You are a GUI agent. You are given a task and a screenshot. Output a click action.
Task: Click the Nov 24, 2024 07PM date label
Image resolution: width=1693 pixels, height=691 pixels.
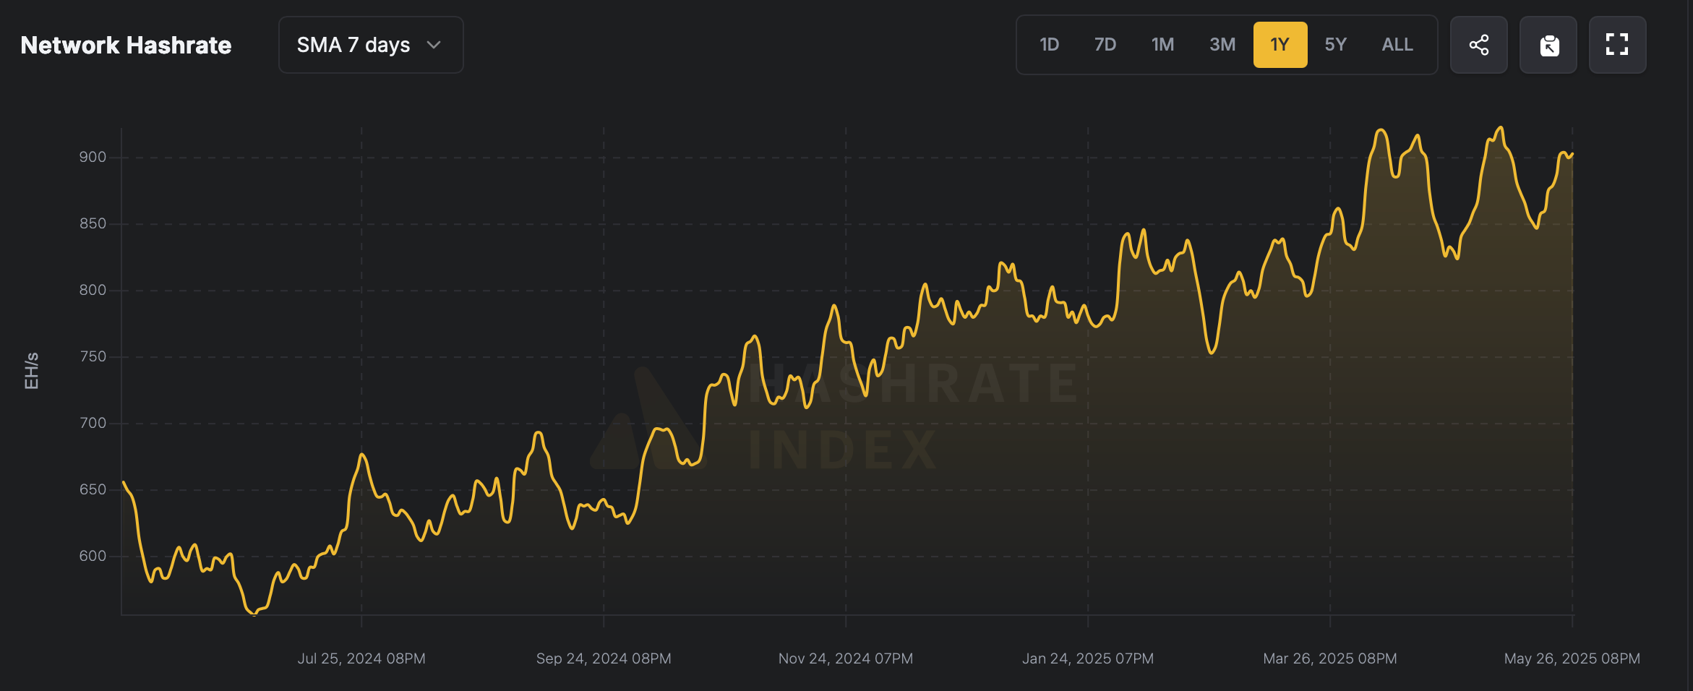(x=846, y=658)
